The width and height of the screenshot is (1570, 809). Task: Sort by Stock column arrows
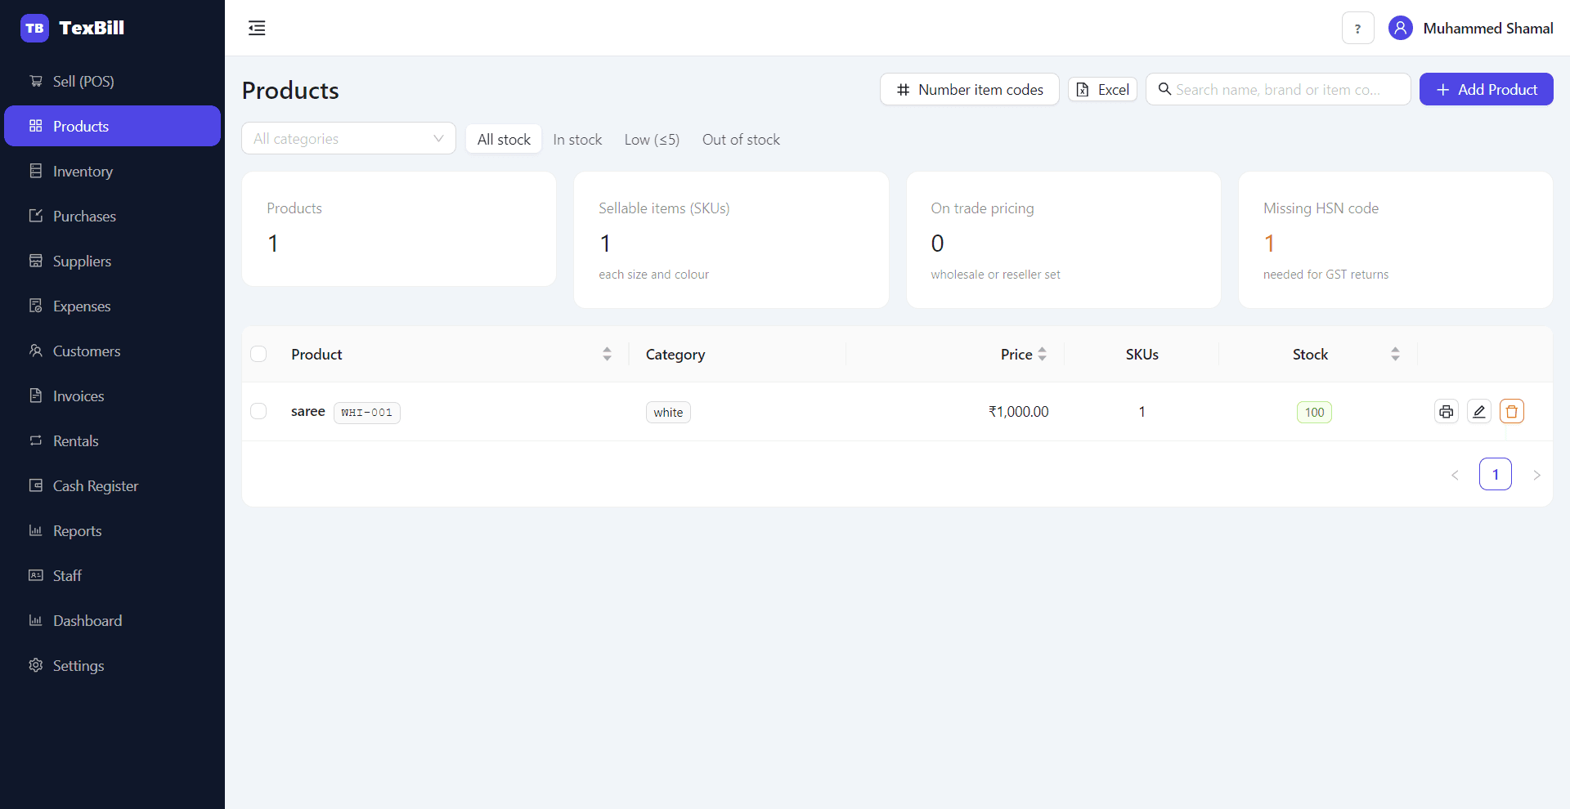click(x=1395, y=354)
